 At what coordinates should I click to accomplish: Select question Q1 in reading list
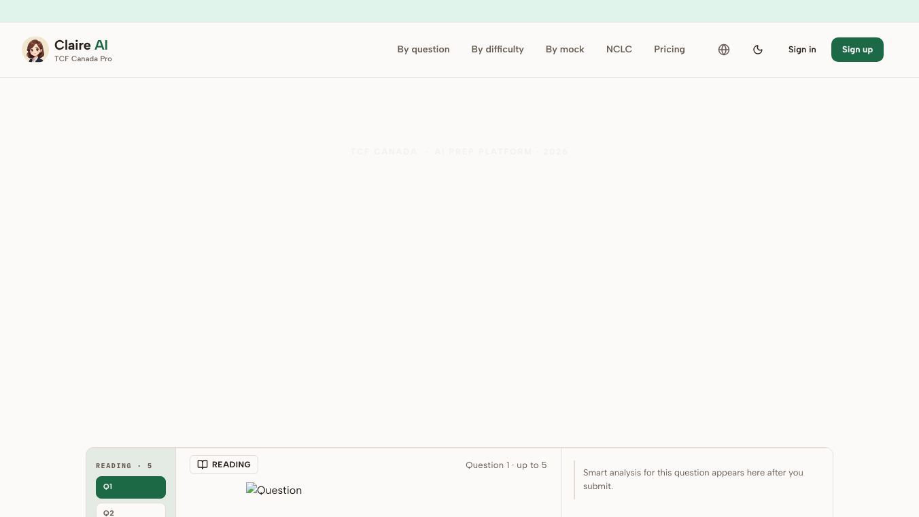[x=131, y=487]
